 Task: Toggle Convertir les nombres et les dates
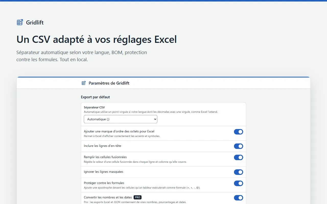239,198
